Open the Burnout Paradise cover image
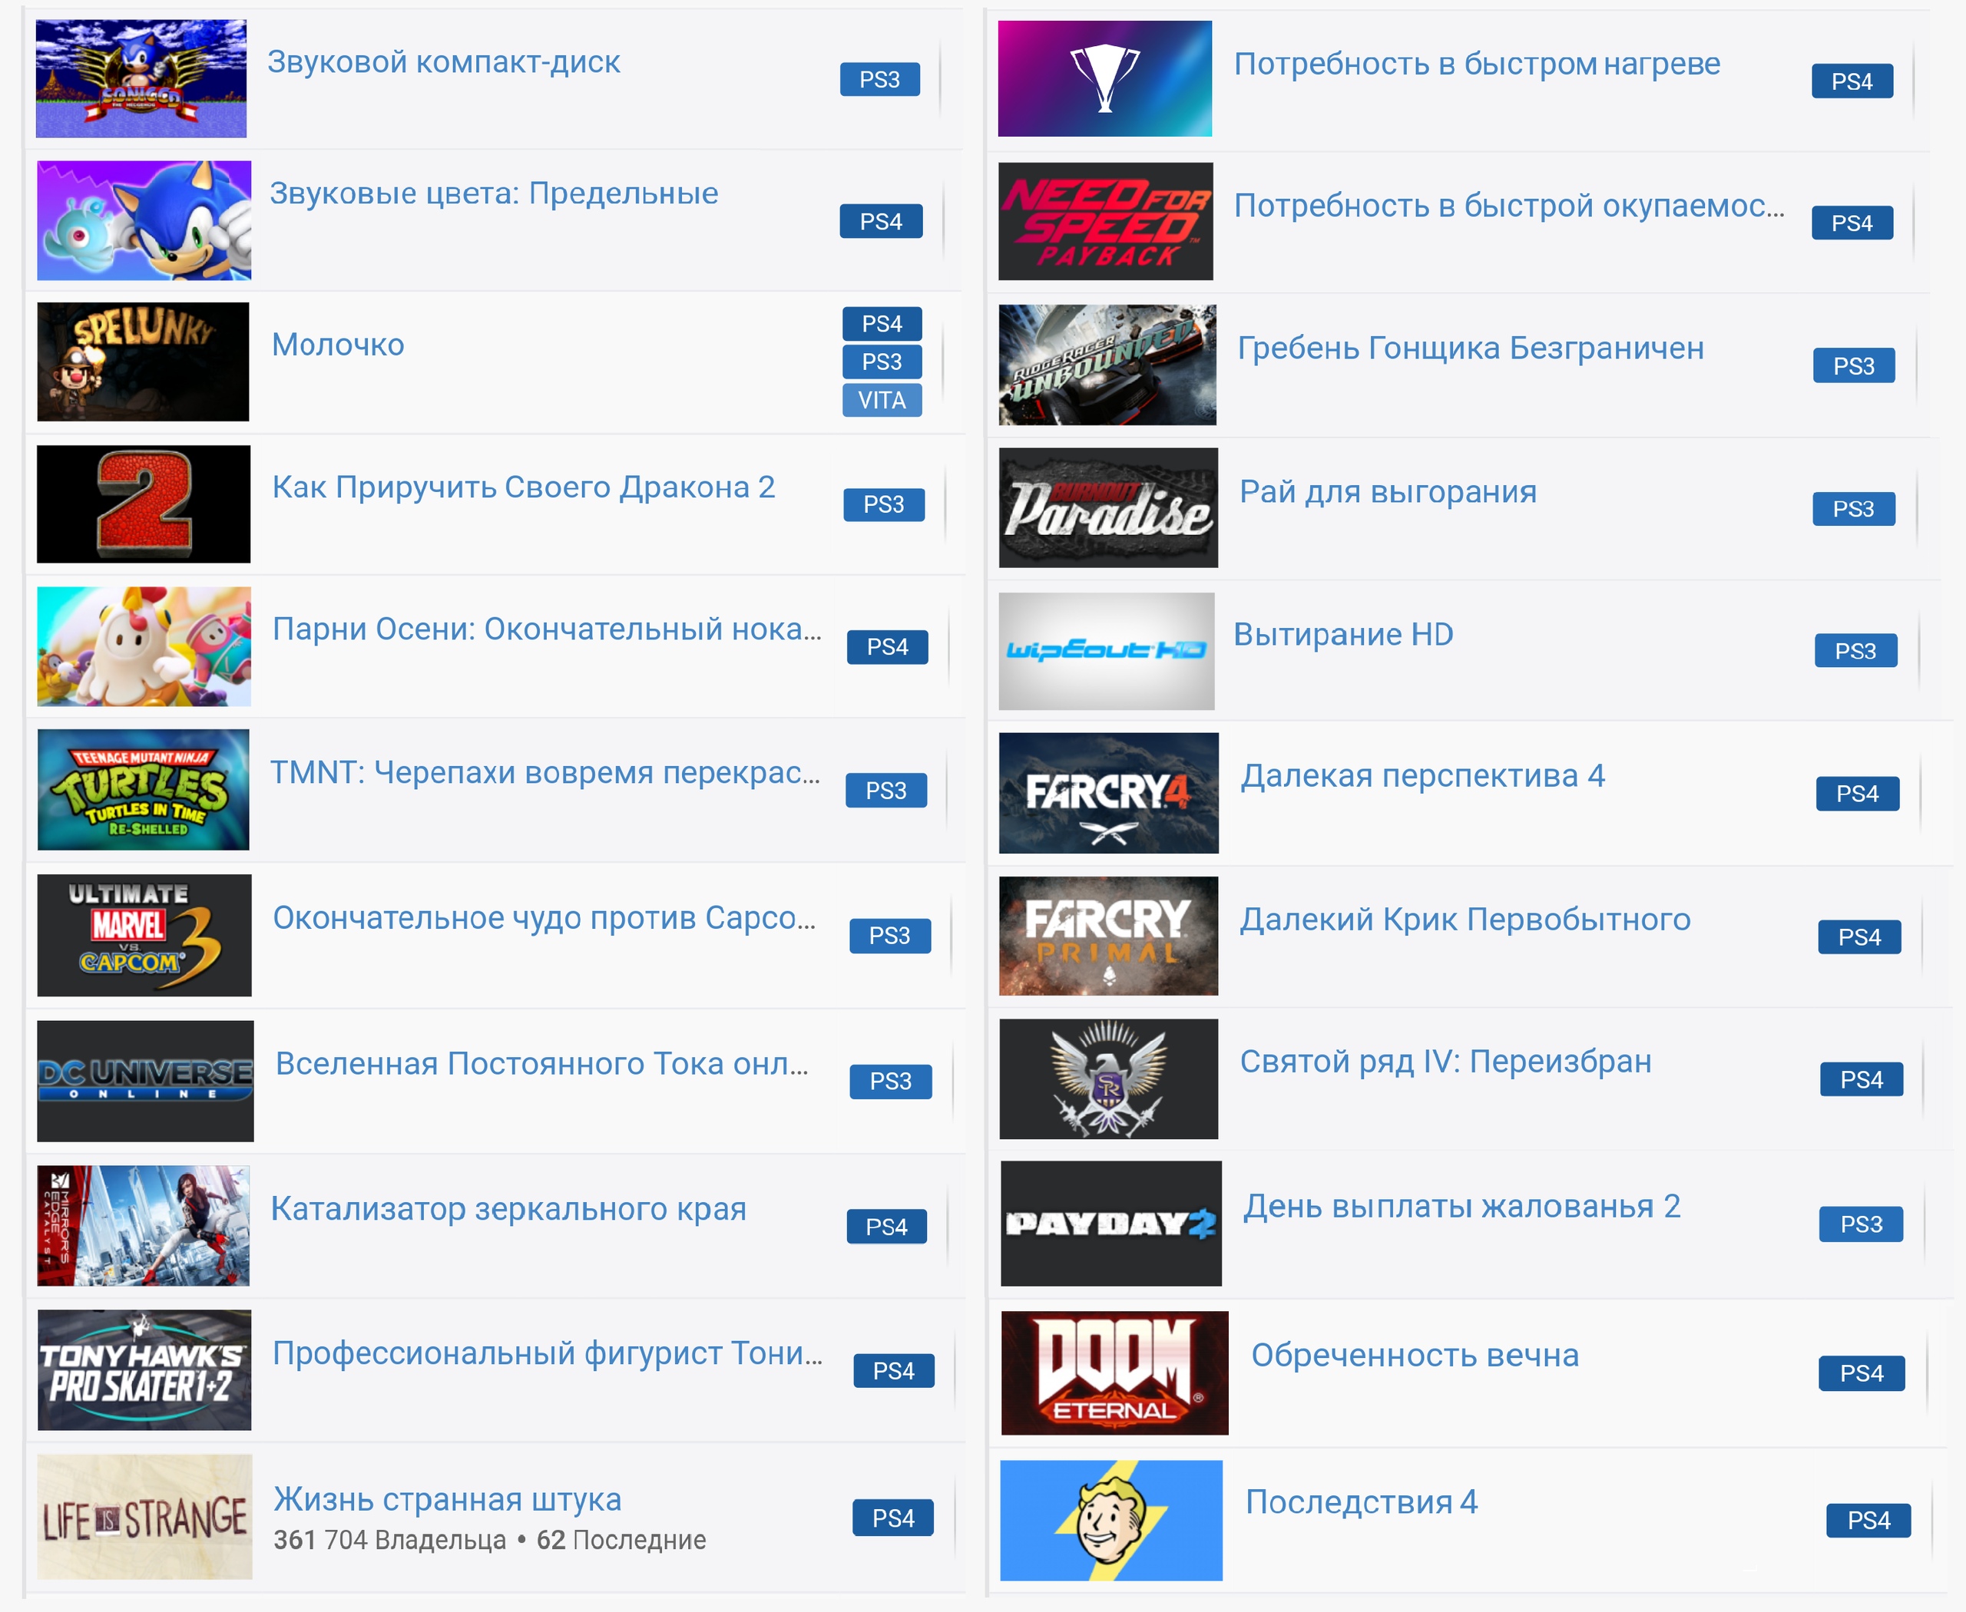 (1107, 508)
